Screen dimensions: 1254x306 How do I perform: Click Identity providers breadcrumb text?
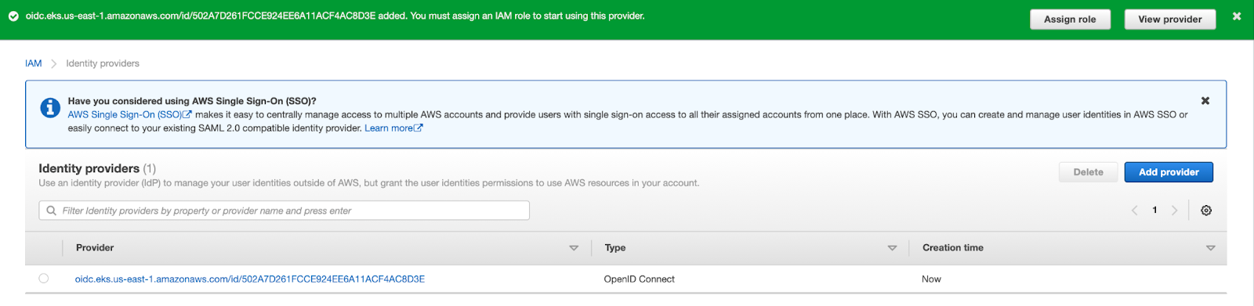coord(103,63)
